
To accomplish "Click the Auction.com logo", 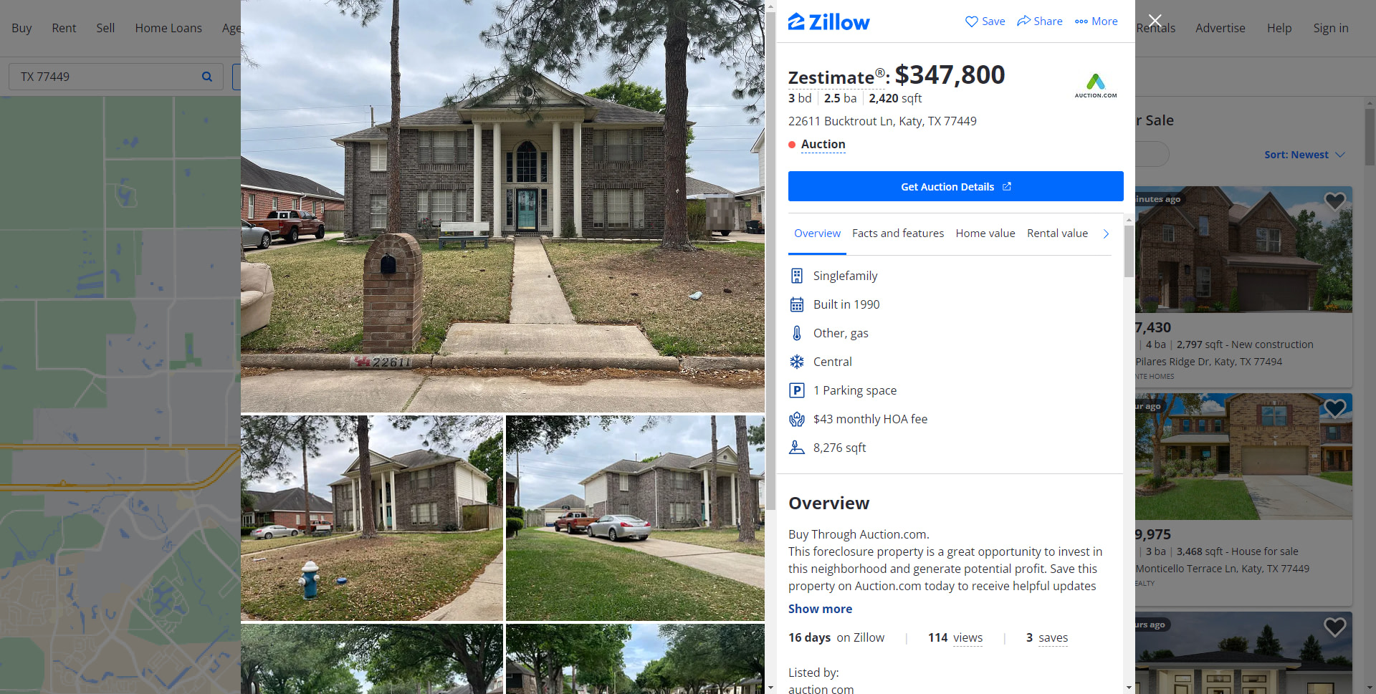I will 1096,85.
